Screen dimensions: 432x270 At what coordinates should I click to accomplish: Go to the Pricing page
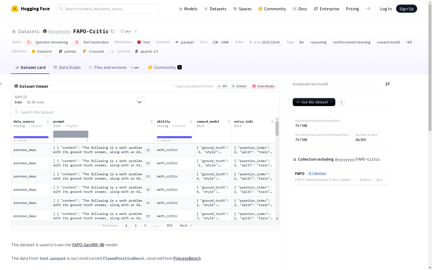352,9
